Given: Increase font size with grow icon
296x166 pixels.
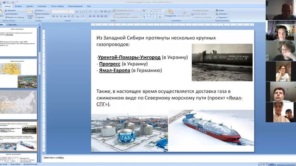Looking at the screenshot, I should [x=77, y=12].
